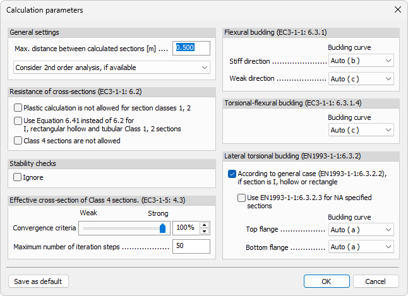
Task: Click Save as default button
Action: pyautogui.click(x=39, y=281)
